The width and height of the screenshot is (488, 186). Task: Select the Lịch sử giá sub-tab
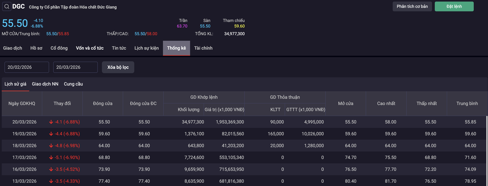15,84
